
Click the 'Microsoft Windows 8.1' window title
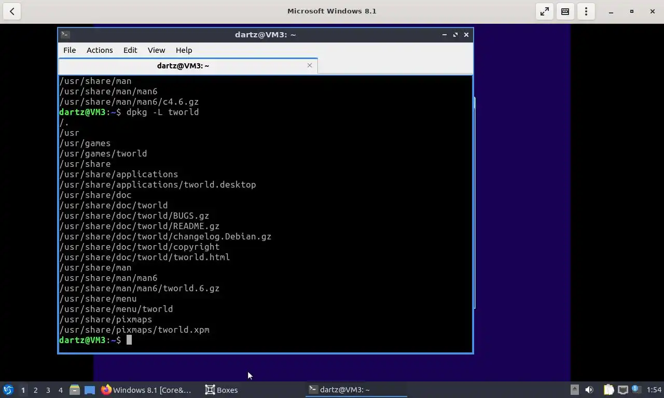coord(332,11)
